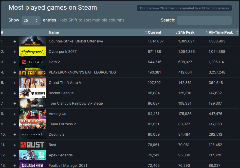Open the Dota 2 name link

(54, 62)
